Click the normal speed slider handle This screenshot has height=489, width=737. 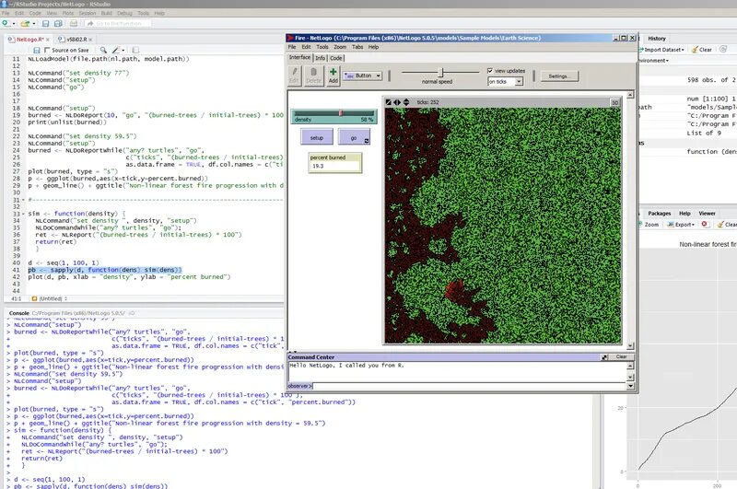click(x=440, y=72)
